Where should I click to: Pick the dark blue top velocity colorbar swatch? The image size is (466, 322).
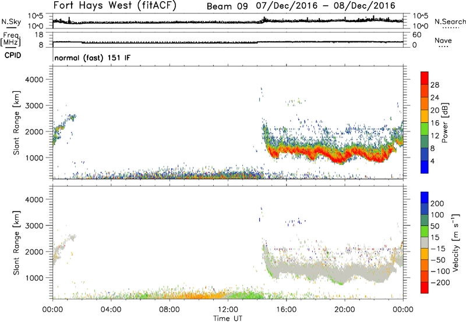425,198
